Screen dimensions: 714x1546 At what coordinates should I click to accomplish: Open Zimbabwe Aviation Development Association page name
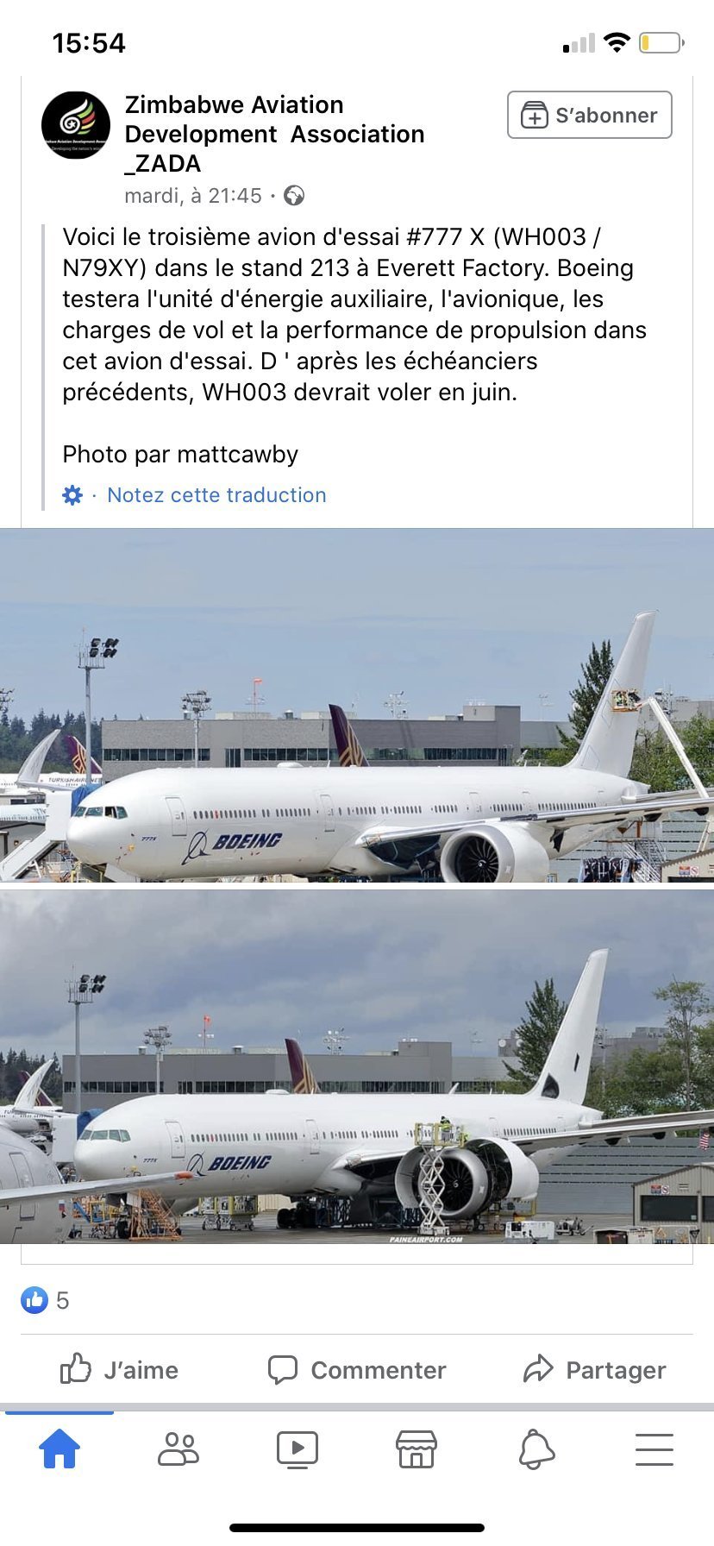click(x=274, y=134)
